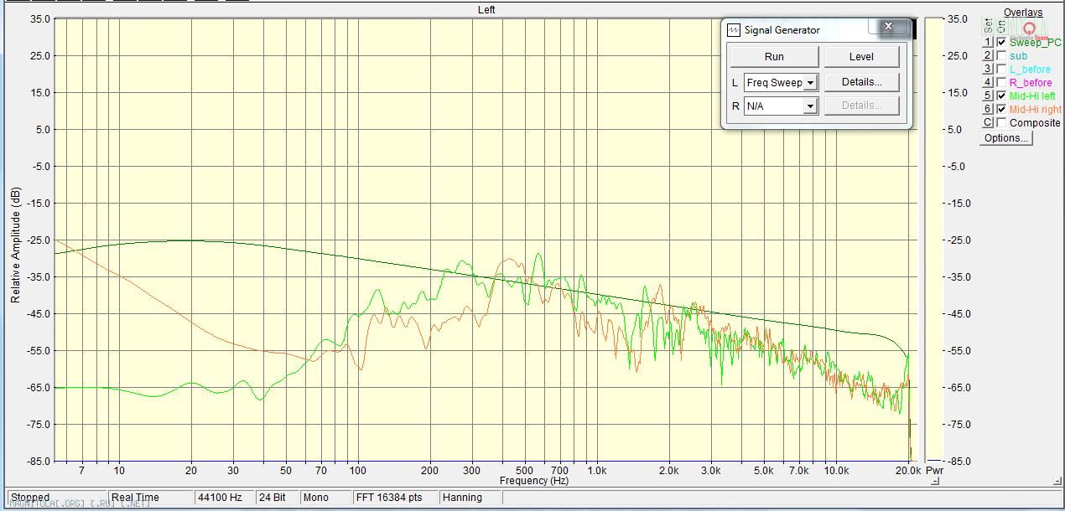Hide the Mid-Hi right overlay
1065x511 pixels.
1001,110
